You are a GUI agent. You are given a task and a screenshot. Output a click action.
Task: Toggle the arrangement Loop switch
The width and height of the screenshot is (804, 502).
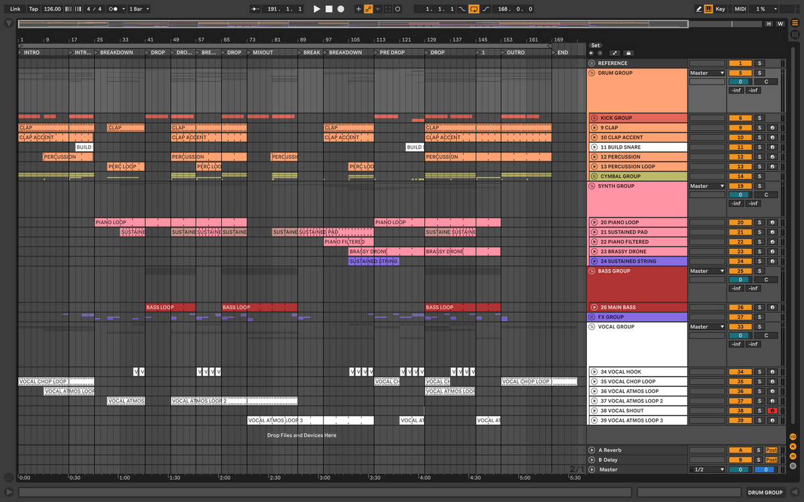[474, 9]
